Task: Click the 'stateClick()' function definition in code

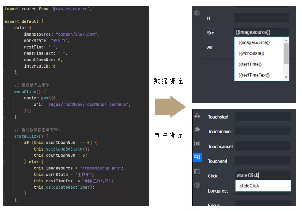Action: tap(29, 136)
